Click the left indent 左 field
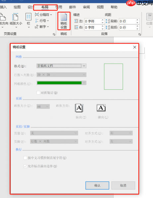153x198 pixels. (94, 21)
